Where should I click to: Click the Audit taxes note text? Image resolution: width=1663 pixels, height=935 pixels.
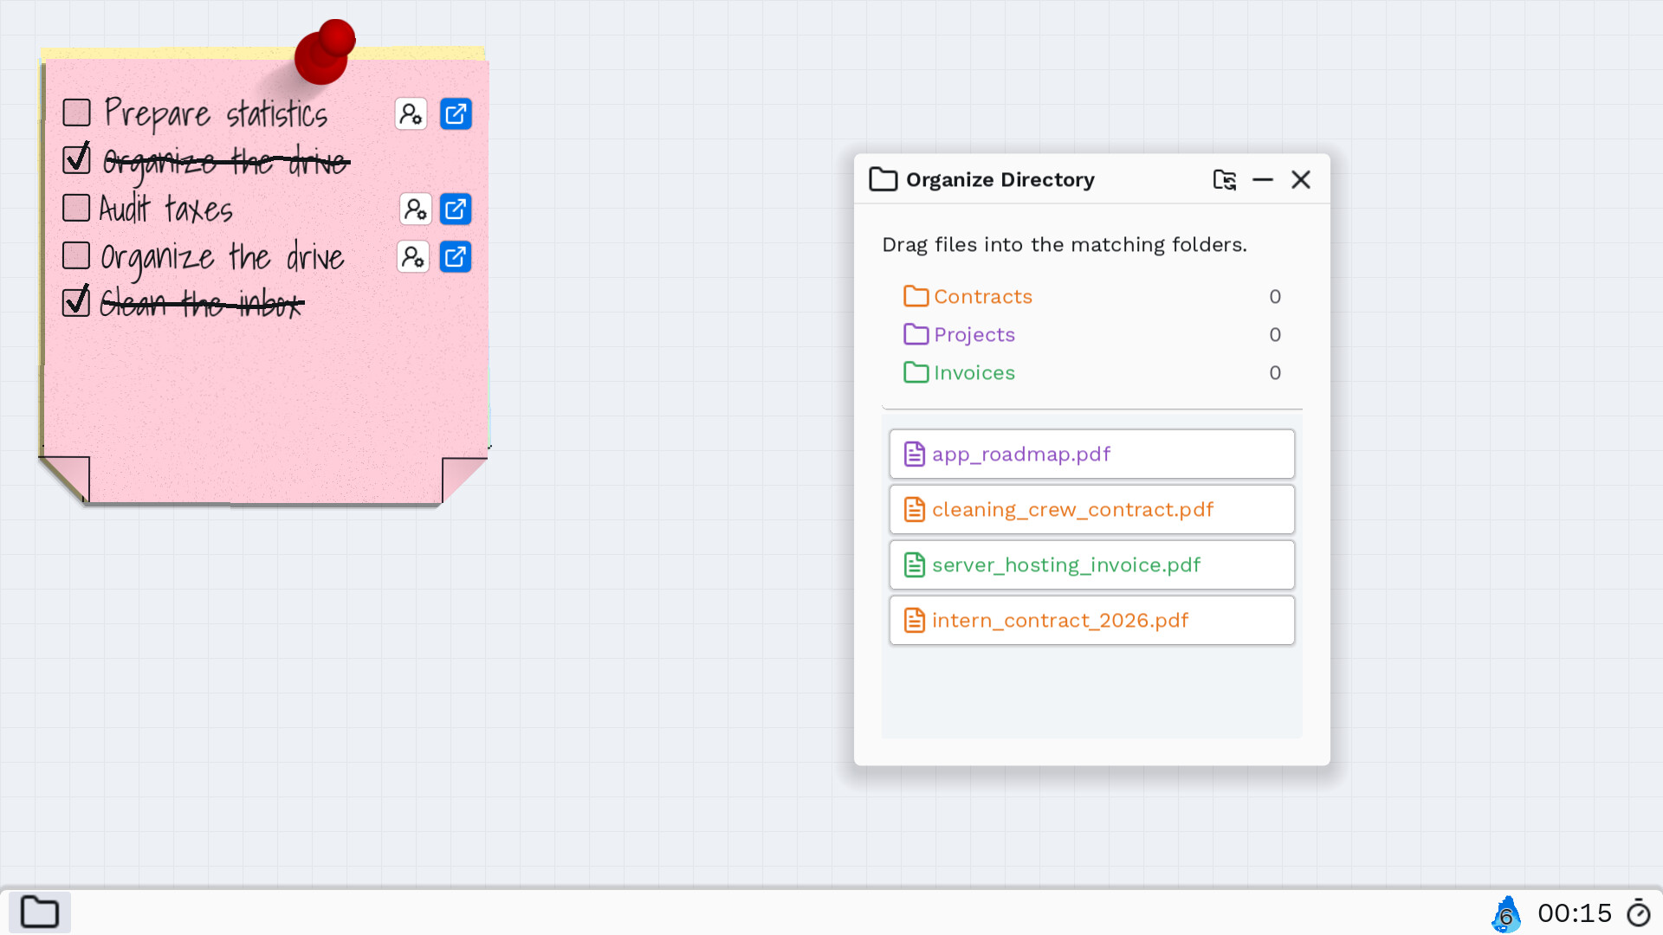pos(165,209)
